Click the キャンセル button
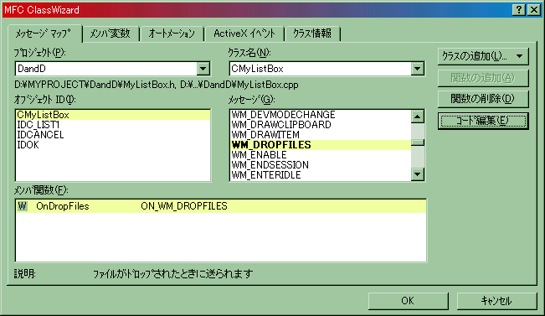This screenshot has width=545, height=316. pos(496,301)
